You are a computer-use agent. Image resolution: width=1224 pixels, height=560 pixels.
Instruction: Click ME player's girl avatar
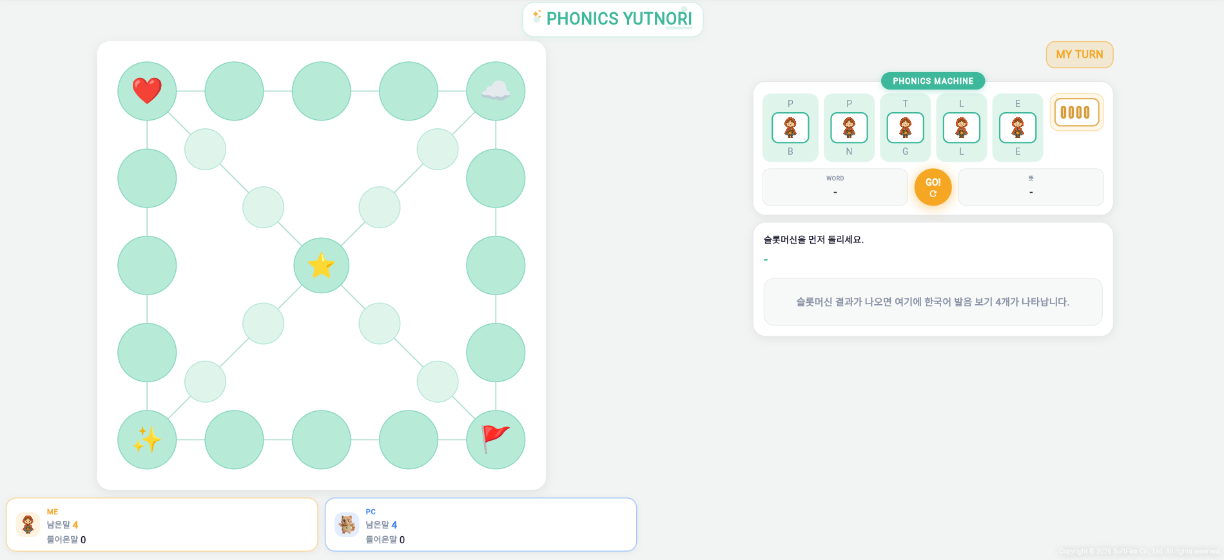[28, 524]
